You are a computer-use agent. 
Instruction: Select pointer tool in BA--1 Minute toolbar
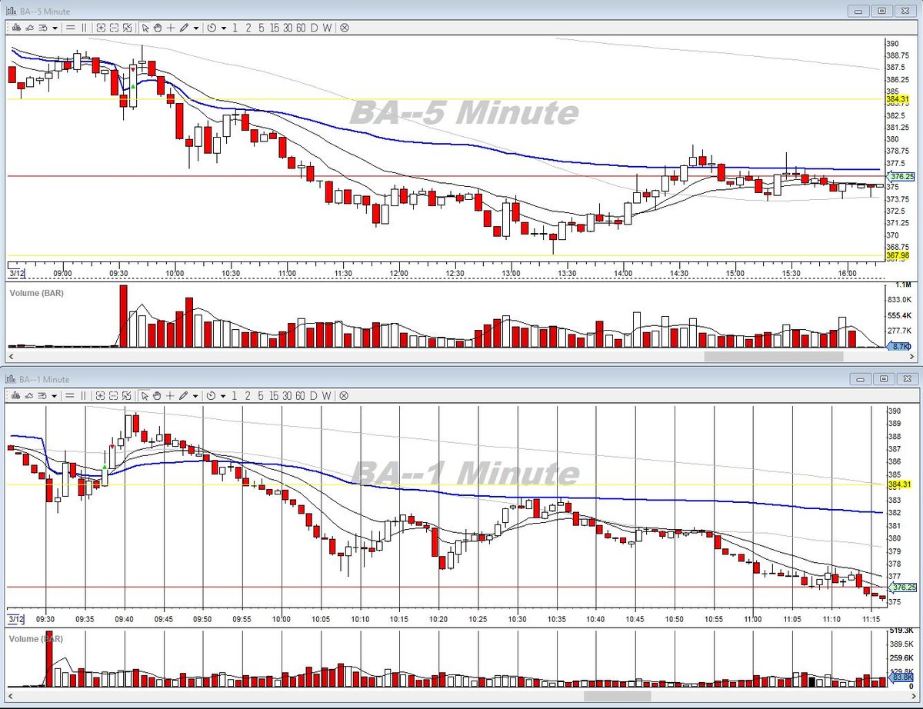145,395
